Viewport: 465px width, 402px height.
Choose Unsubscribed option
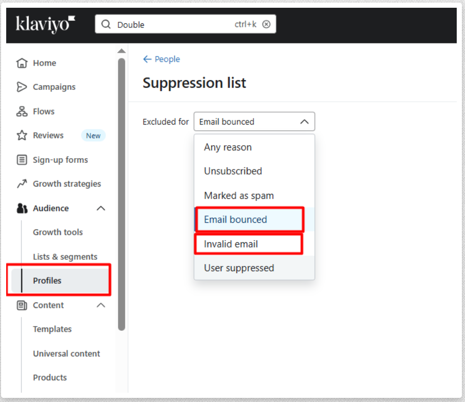click(254, 171)
